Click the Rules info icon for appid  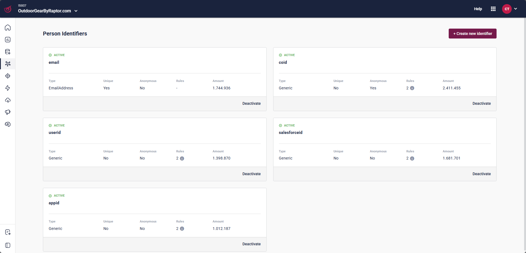[182, 229]
